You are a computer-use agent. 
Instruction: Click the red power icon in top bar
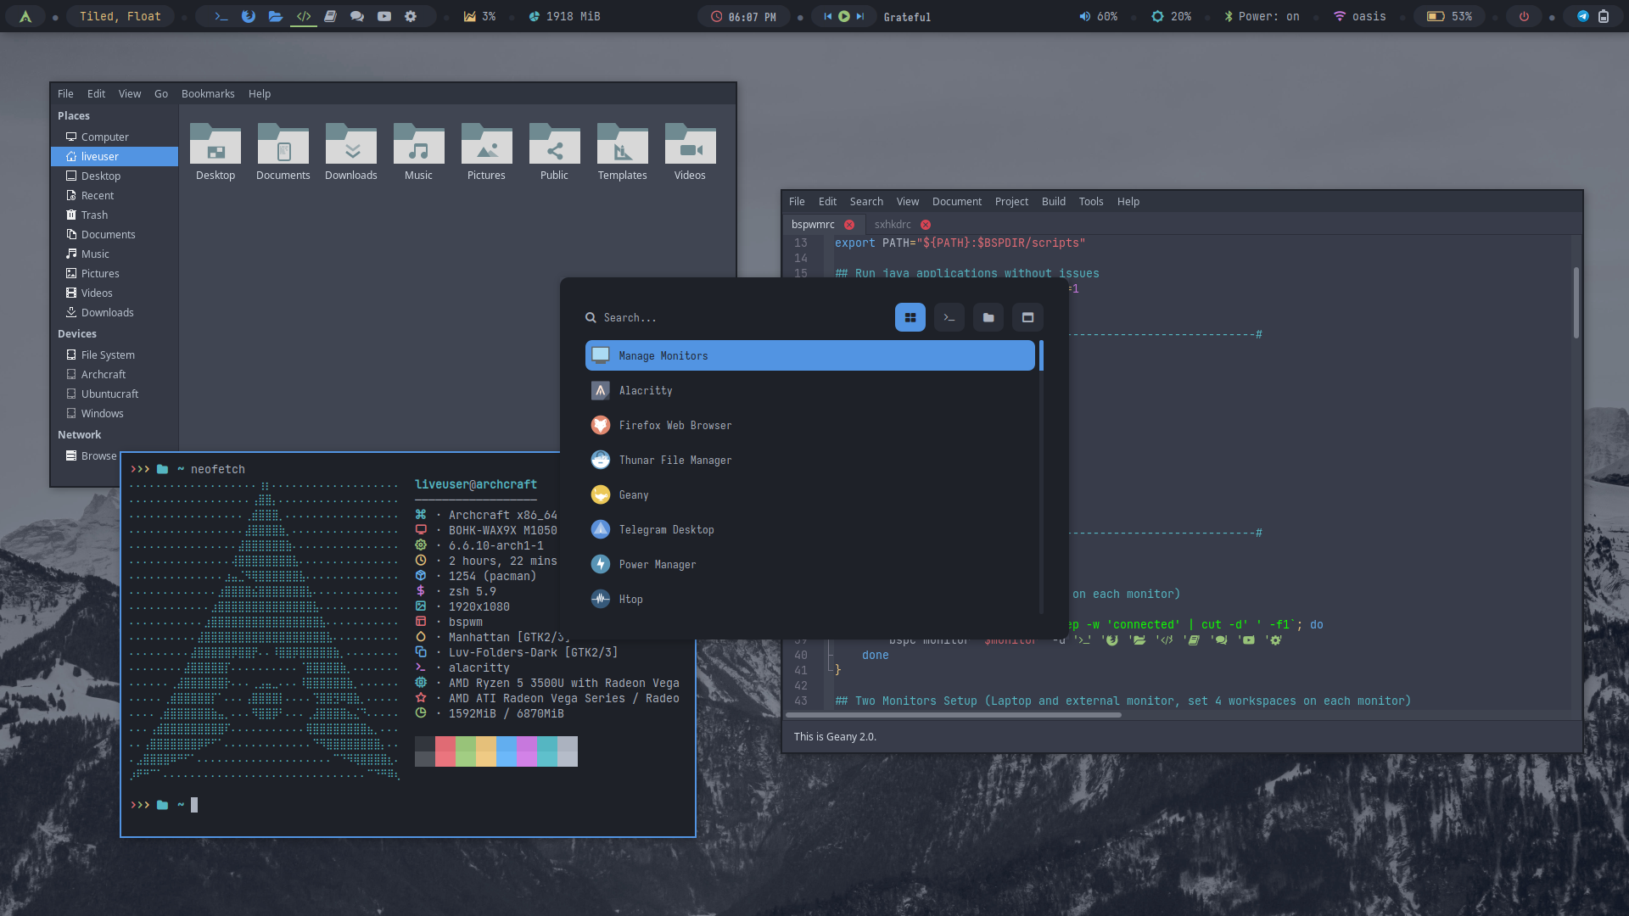point(1524,16)
